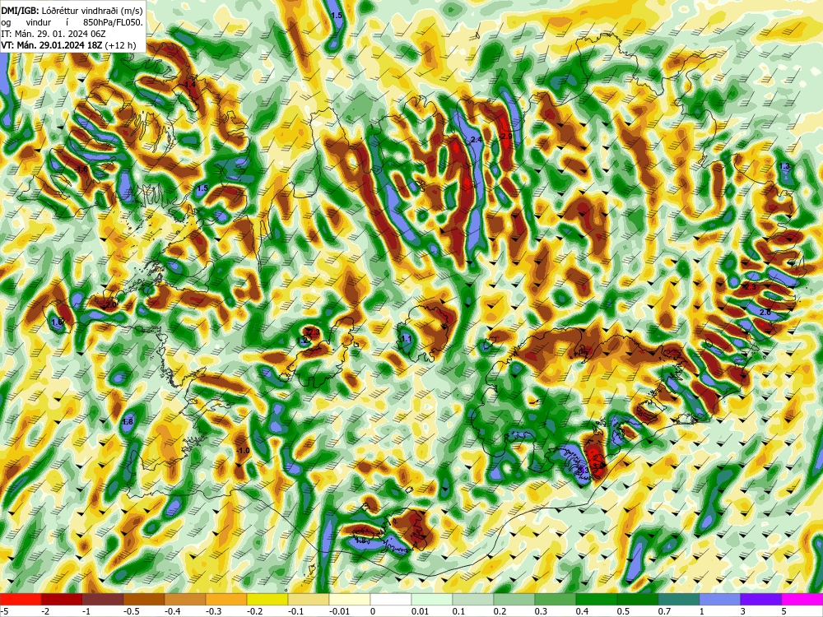Click the bright red legend swatch for -5

click(21, 599)
